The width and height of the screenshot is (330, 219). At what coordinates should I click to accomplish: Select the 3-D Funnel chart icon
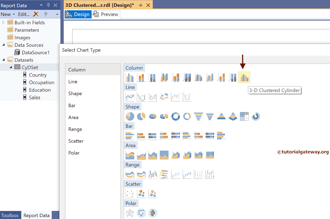pyautogui.click(x=210, y=116)
